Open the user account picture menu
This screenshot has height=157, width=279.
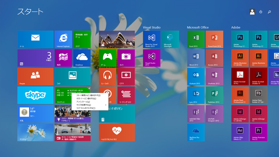[252, 12]
